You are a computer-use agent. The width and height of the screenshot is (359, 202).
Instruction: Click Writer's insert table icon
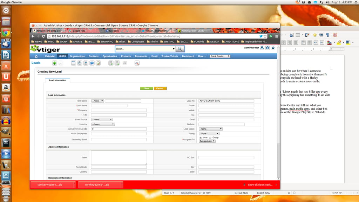tap(298, 35)
